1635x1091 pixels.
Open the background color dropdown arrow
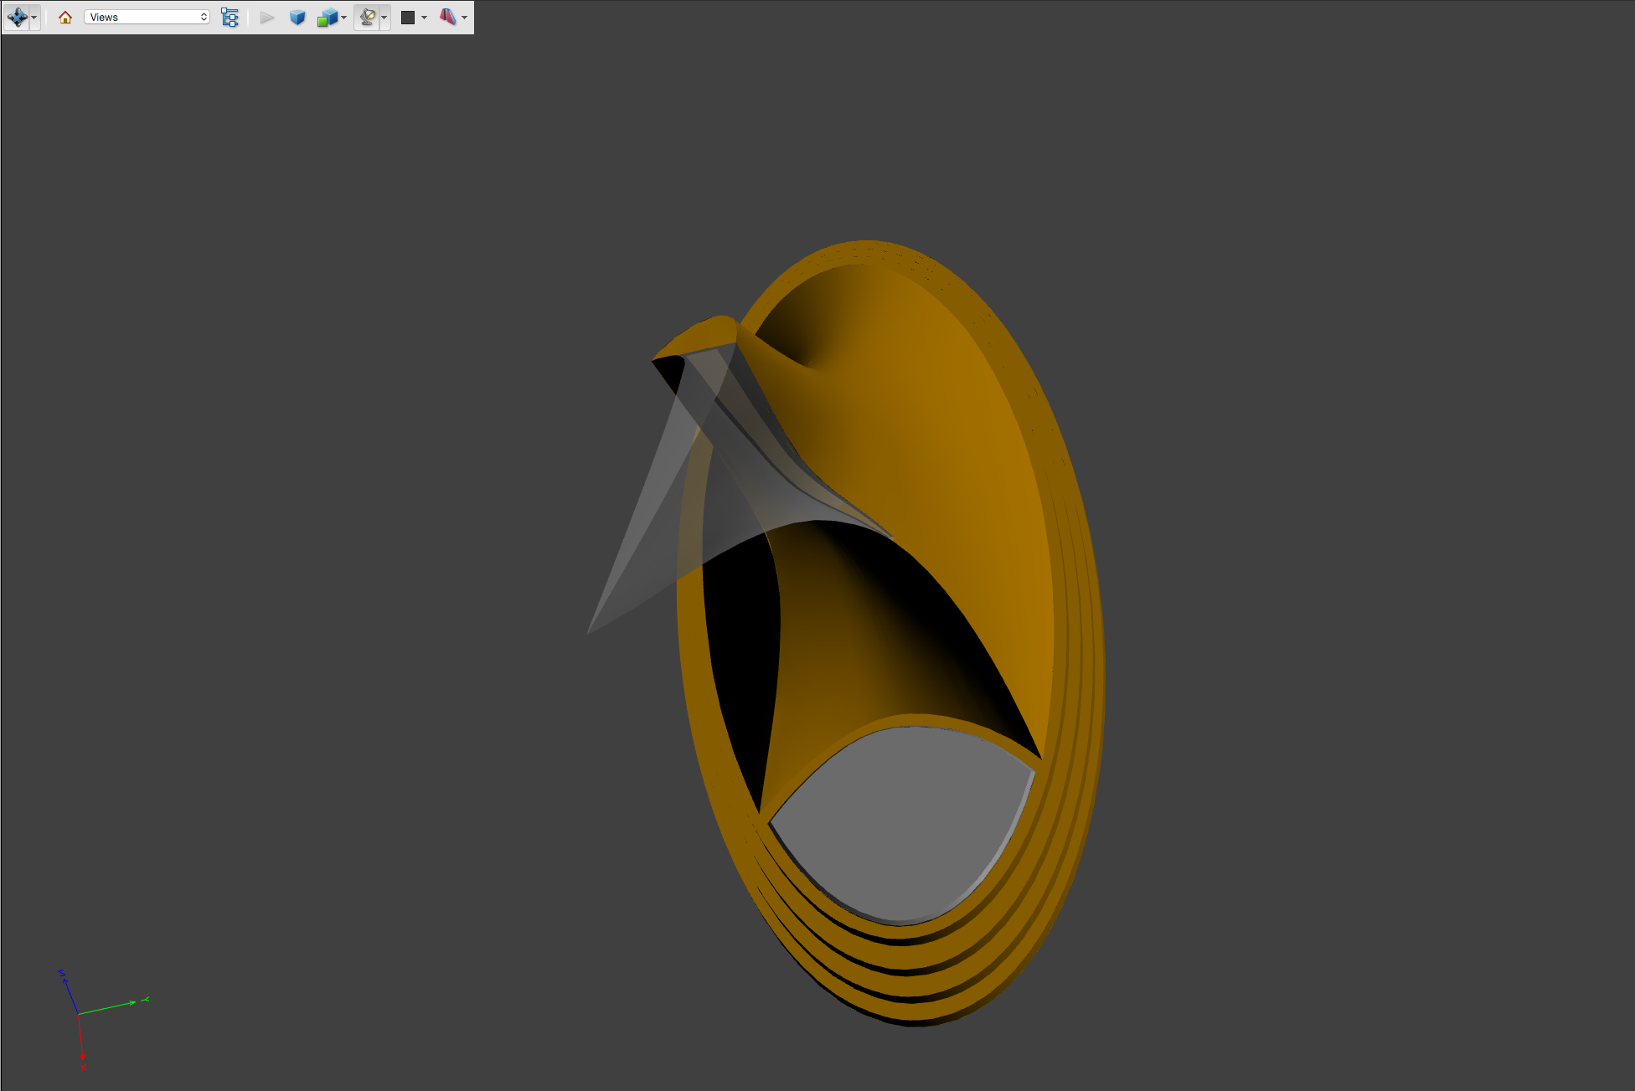pos(425,18)
